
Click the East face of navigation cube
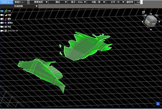pos(153,23)
